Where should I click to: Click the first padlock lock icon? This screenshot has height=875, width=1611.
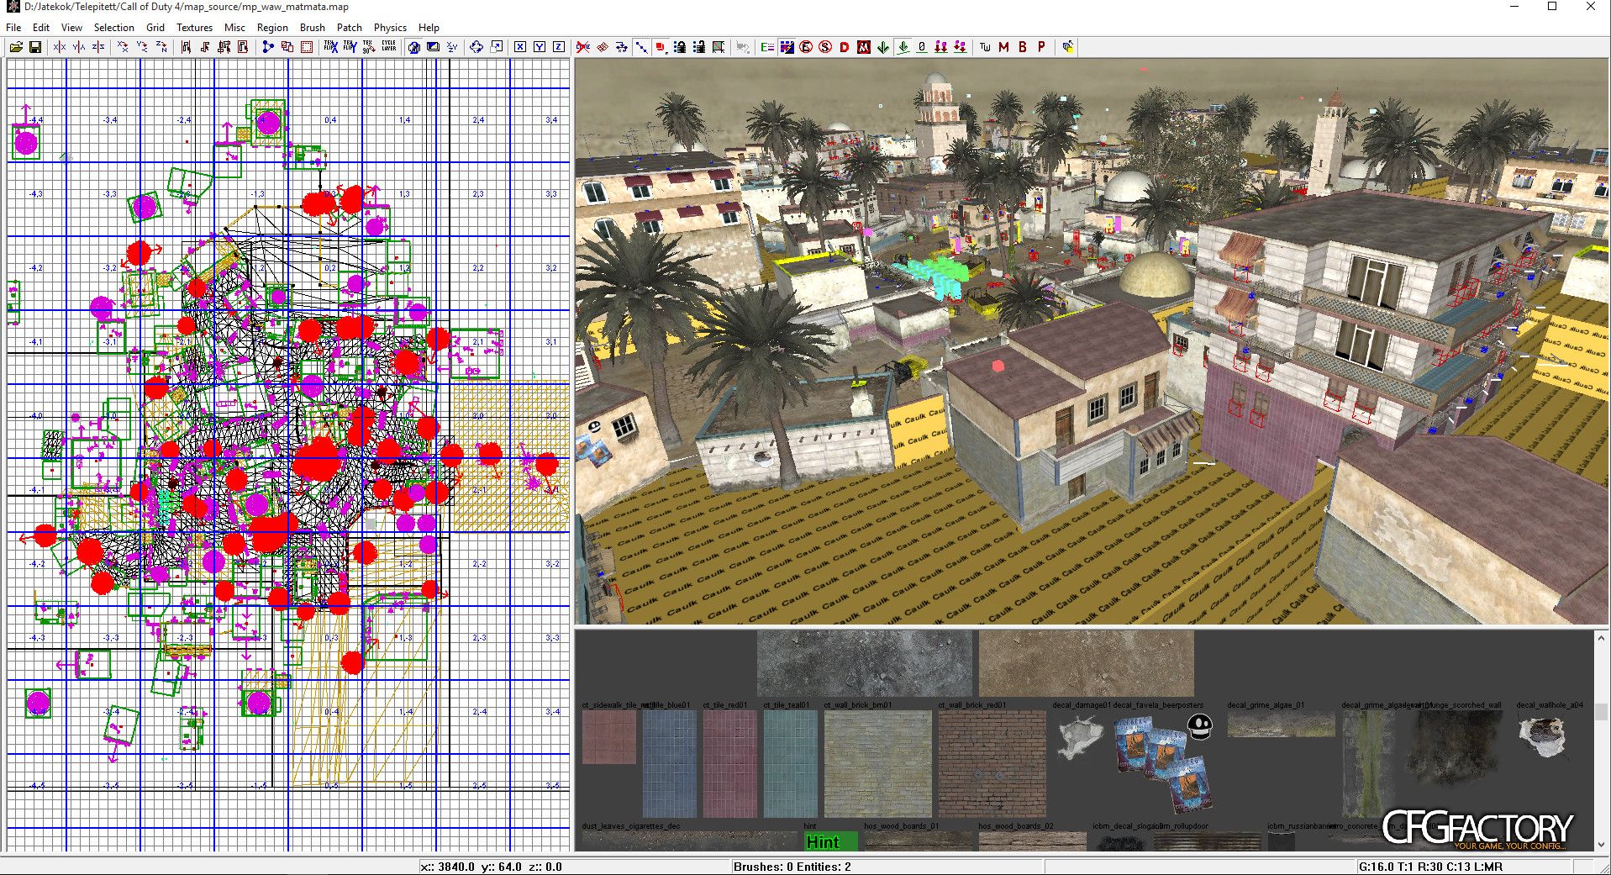(x=680, y=47)
